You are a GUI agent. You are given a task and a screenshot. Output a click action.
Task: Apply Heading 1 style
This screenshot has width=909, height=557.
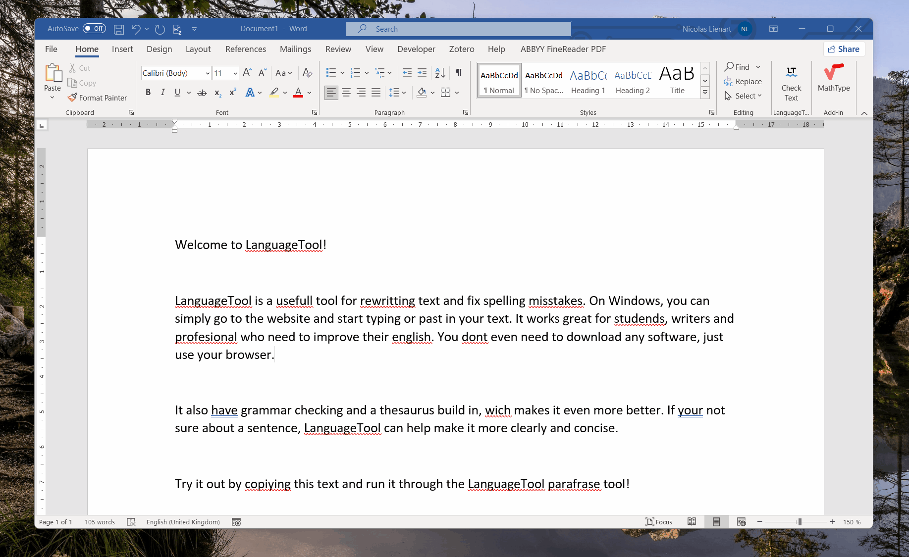pos(588,81)
